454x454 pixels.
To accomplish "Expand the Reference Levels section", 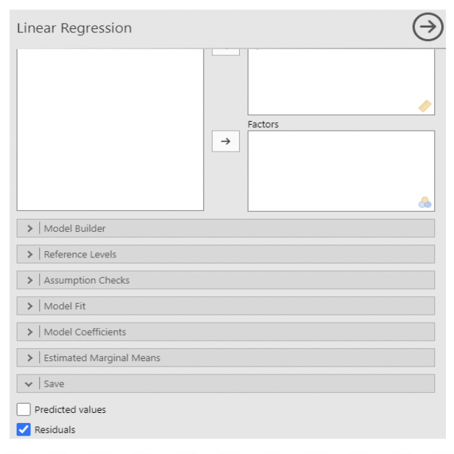I will click(79, 255).
